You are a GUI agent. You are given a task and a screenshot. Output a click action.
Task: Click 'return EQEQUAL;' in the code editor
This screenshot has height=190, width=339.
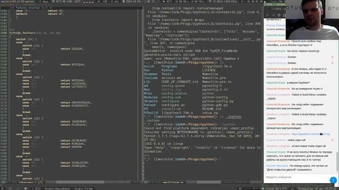point(72,49)
